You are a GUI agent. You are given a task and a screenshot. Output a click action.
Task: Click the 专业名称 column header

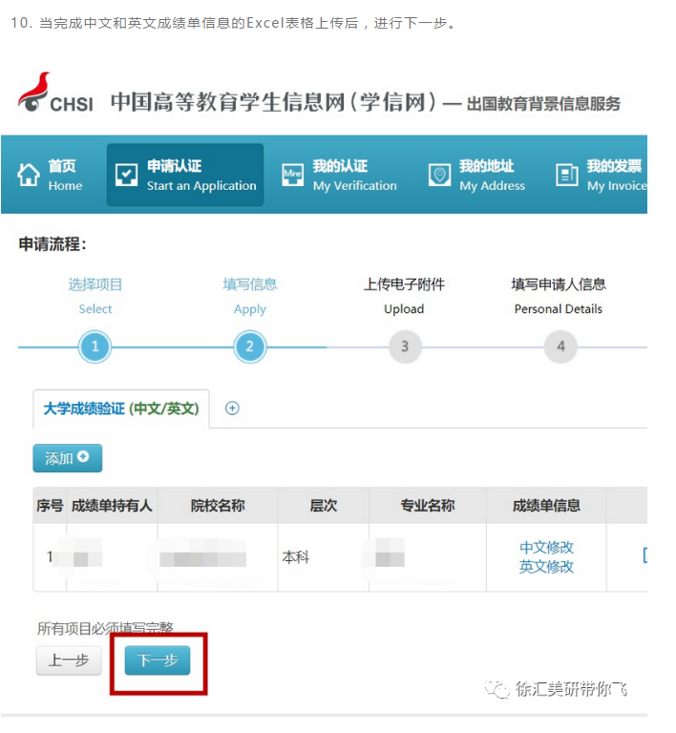428,505
